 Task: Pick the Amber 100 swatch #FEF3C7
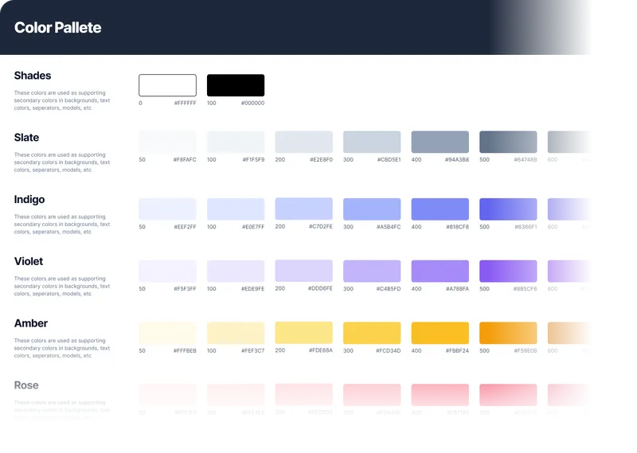tap(236, 333)
